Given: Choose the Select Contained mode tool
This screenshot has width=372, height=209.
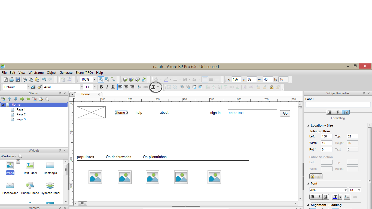Looking at the screenshot, I should [x=107, y=79].
